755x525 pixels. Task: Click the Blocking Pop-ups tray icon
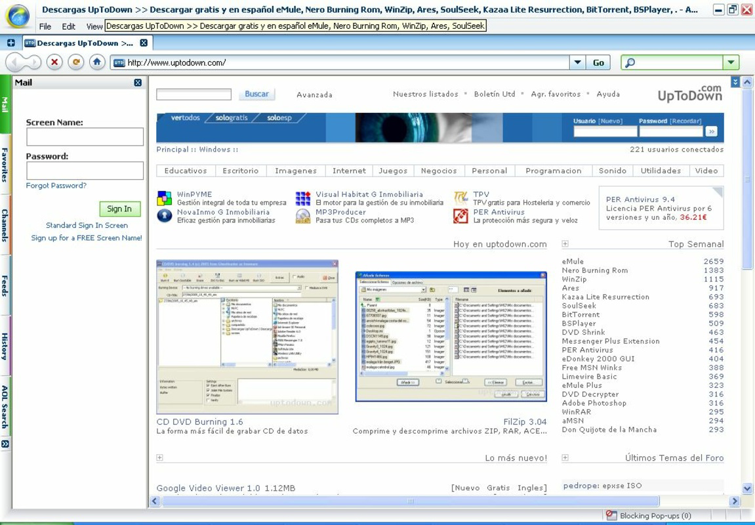[610, 516]
